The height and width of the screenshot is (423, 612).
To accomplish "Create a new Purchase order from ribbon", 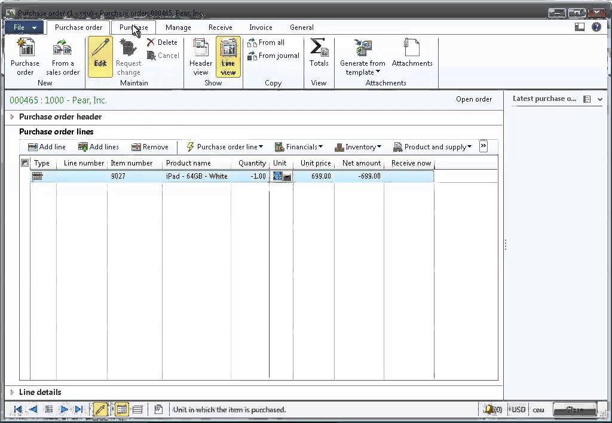I will 25,57.
